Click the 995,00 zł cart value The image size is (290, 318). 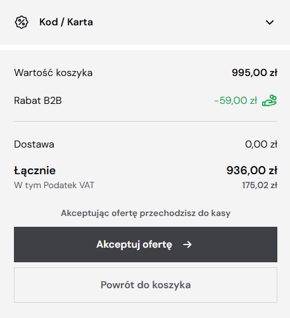tap(255, 73)
